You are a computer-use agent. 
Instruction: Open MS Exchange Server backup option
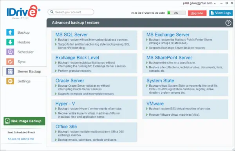click(185, 40)
